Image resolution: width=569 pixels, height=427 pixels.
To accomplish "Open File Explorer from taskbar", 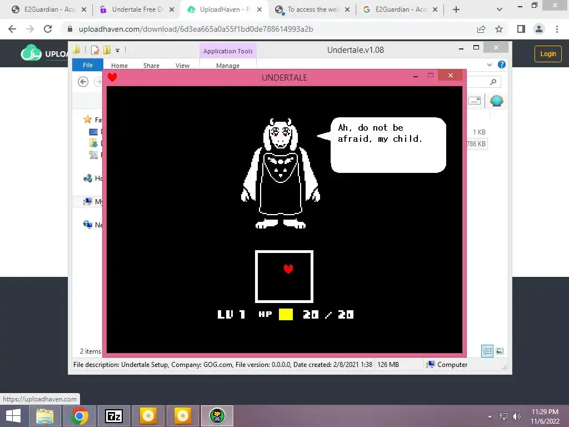I will point(45,416).
